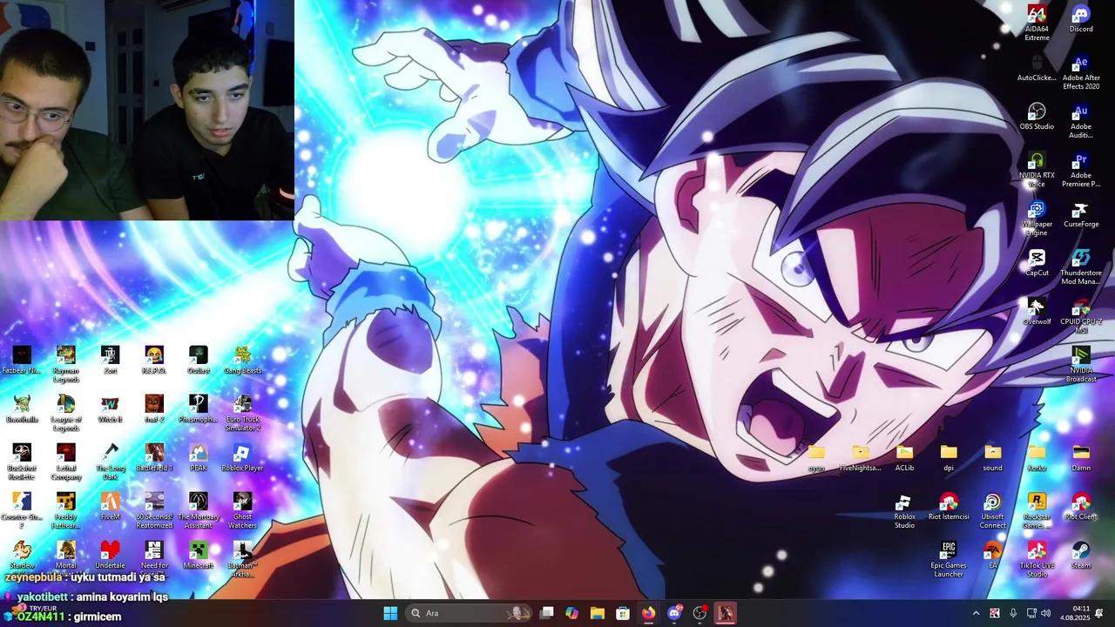Open Microsoft Store from the taskbar

[623, 613]
